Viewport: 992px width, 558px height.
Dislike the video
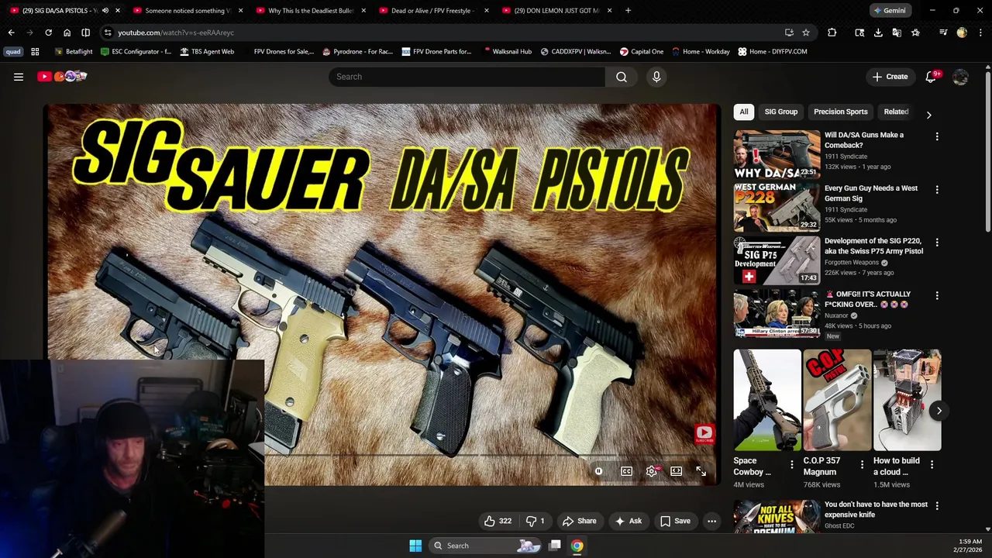(x=536, y=521)
